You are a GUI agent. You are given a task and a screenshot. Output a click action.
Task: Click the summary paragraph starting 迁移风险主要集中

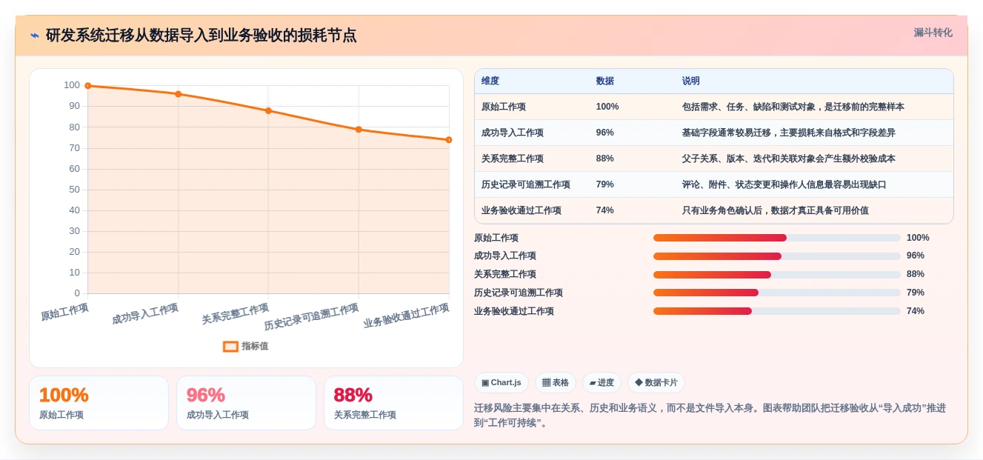pyautogui.click(x=710, y=416)
